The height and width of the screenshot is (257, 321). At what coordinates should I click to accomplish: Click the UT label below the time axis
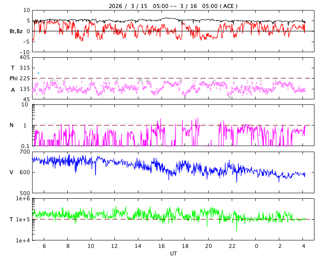click(x=173, y=253)
